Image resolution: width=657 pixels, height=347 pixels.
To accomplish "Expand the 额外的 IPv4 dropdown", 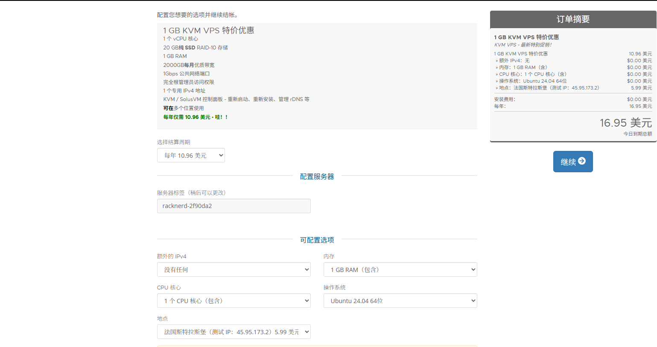I will click(x=234, y=270).
